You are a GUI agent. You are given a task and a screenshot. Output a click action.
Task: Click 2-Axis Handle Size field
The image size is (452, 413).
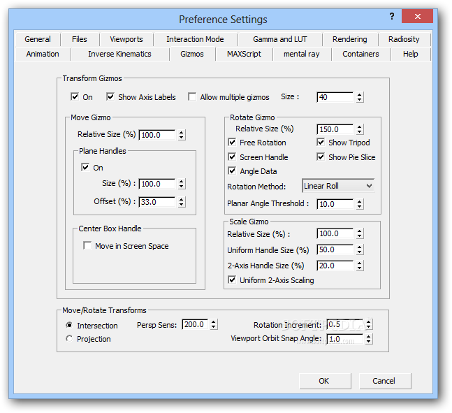335,266
